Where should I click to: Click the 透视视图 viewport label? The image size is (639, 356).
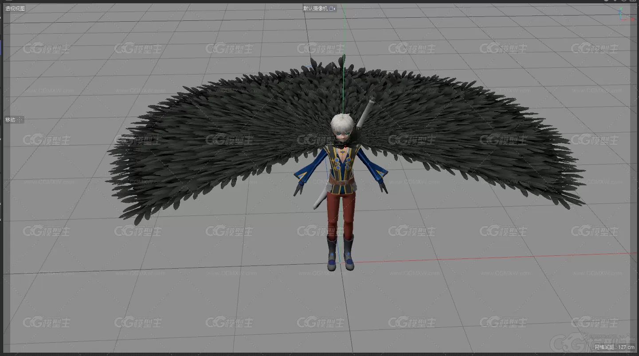click(15, 8)
